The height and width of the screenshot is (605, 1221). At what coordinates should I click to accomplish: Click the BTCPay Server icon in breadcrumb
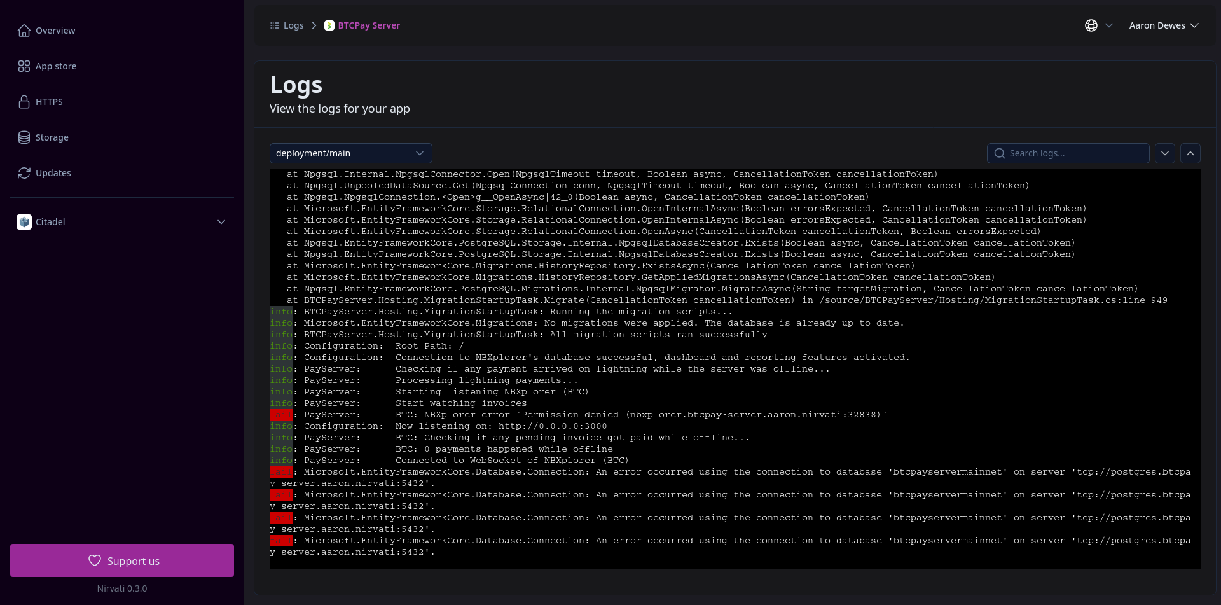coord(329,25)
